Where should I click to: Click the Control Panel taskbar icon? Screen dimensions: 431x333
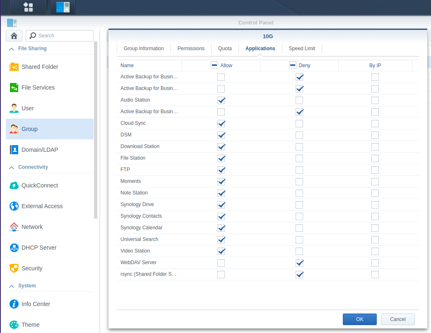coord(63,7)
